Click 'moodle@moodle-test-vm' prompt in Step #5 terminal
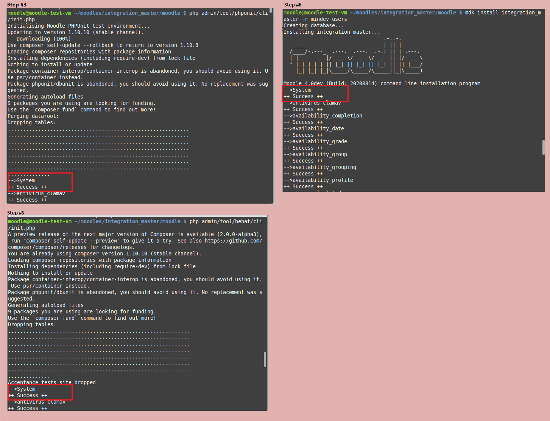 pos(40,221)
